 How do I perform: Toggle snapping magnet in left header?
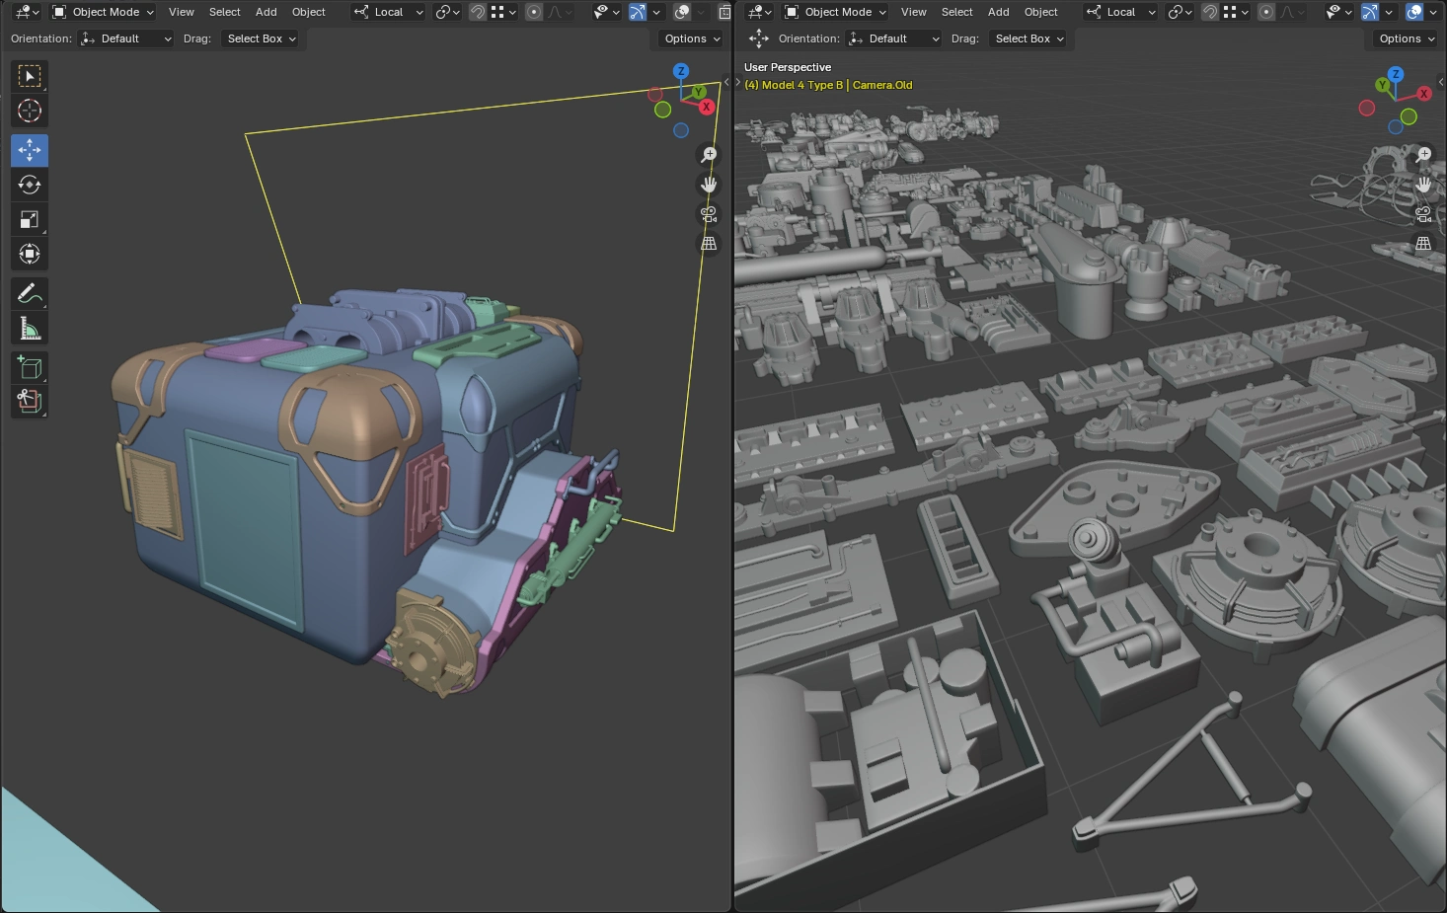tap(478, 12)
